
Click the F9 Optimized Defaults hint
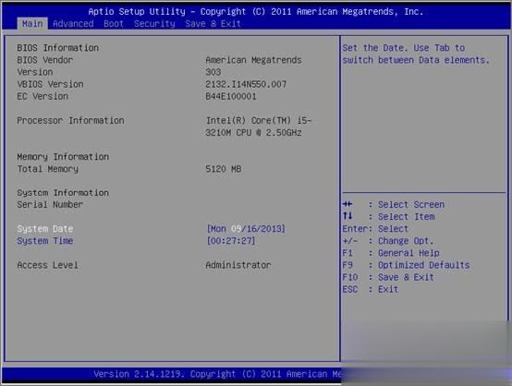tap(407, 265)
